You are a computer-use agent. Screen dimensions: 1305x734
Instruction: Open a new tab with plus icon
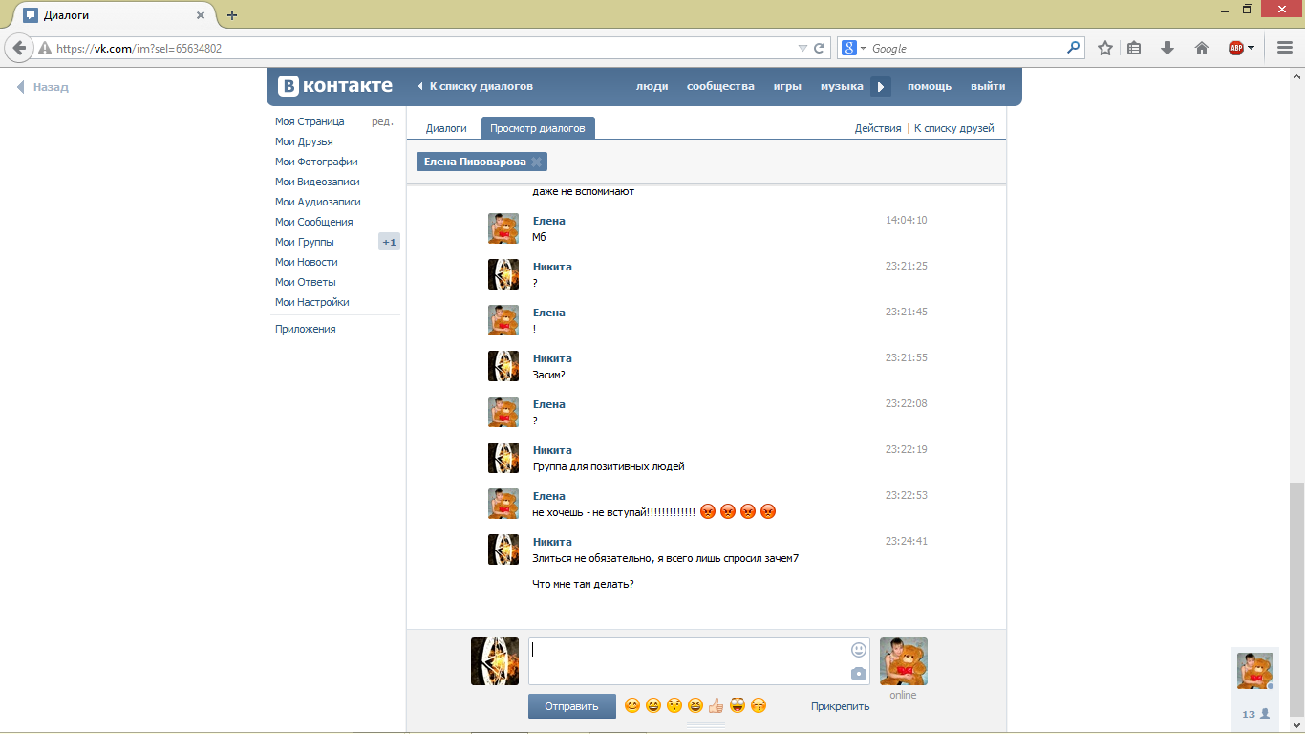point(232,14)
